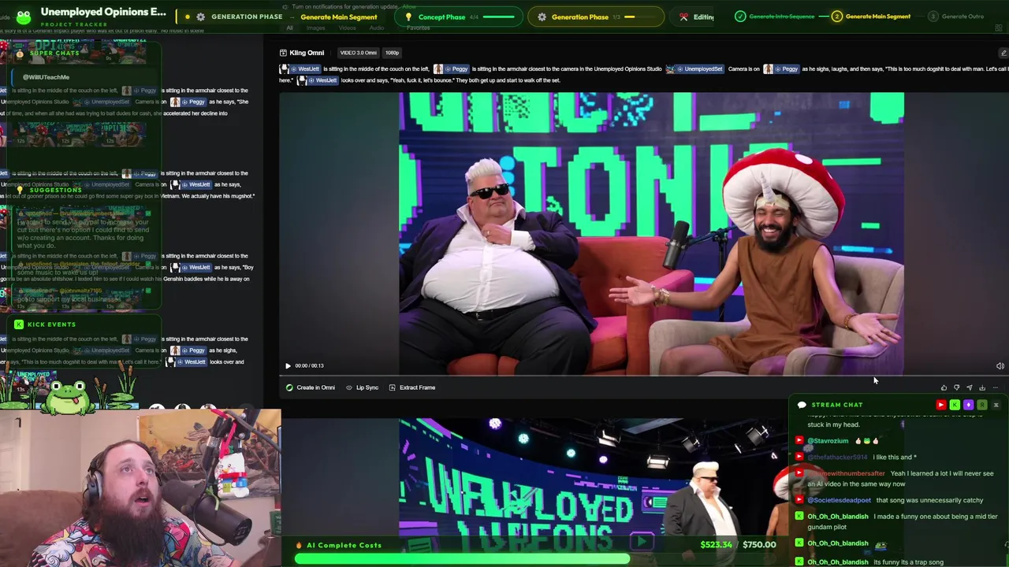Click the lightbulb icon of Concept Phase

408,17
